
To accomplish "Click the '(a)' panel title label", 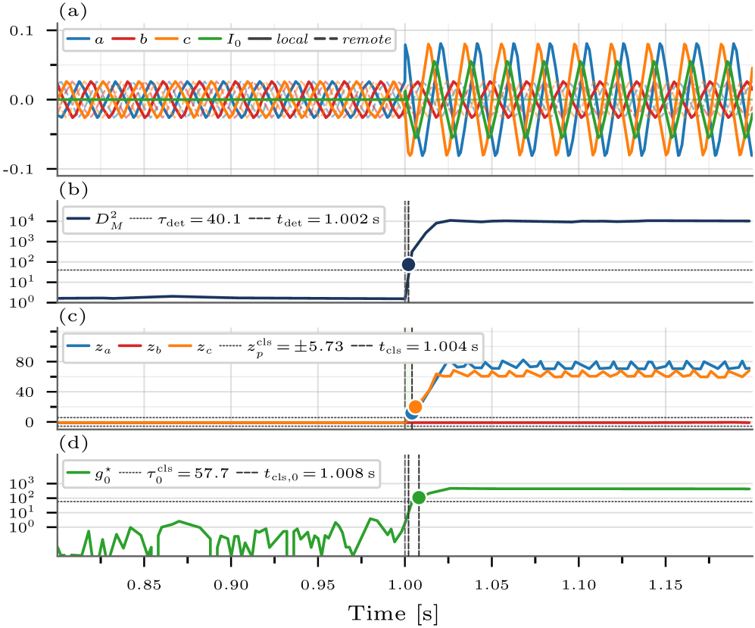I will (72, 10).
